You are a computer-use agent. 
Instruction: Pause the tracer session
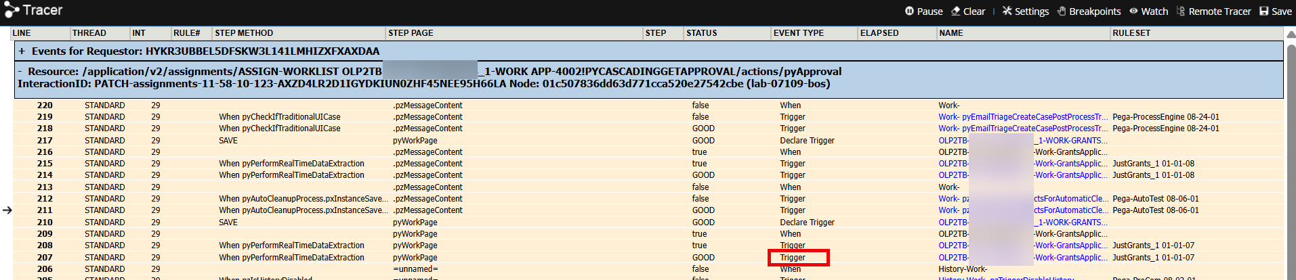click(923, 11)
